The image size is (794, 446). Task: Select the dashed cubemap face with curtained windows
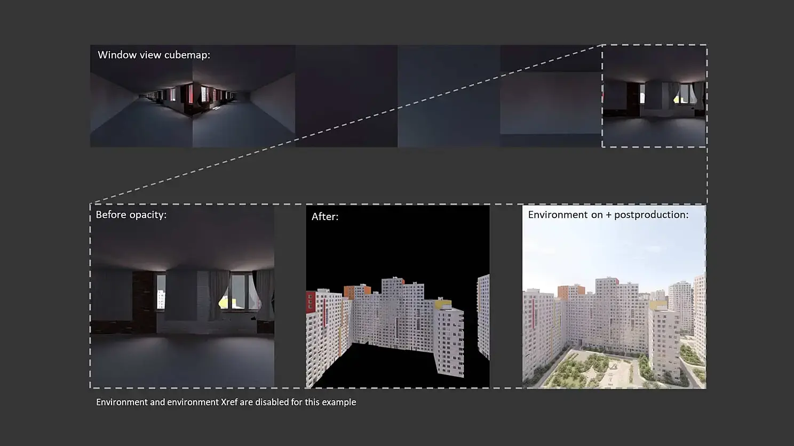(x=654, y=96)
